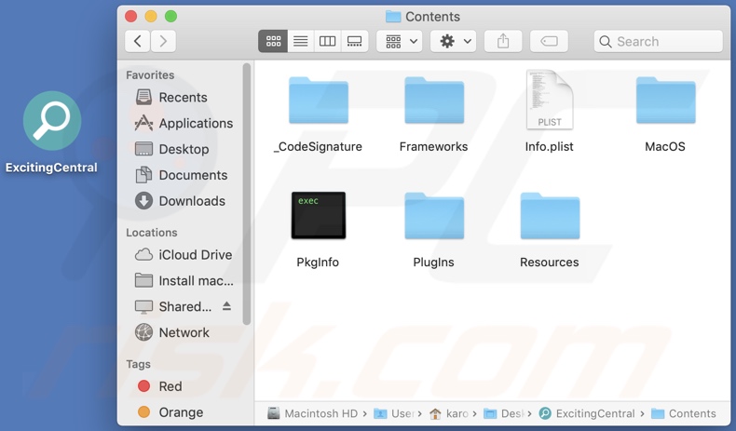
Task: Select the Info.plist file icon
Action: (x=550, y=100)
